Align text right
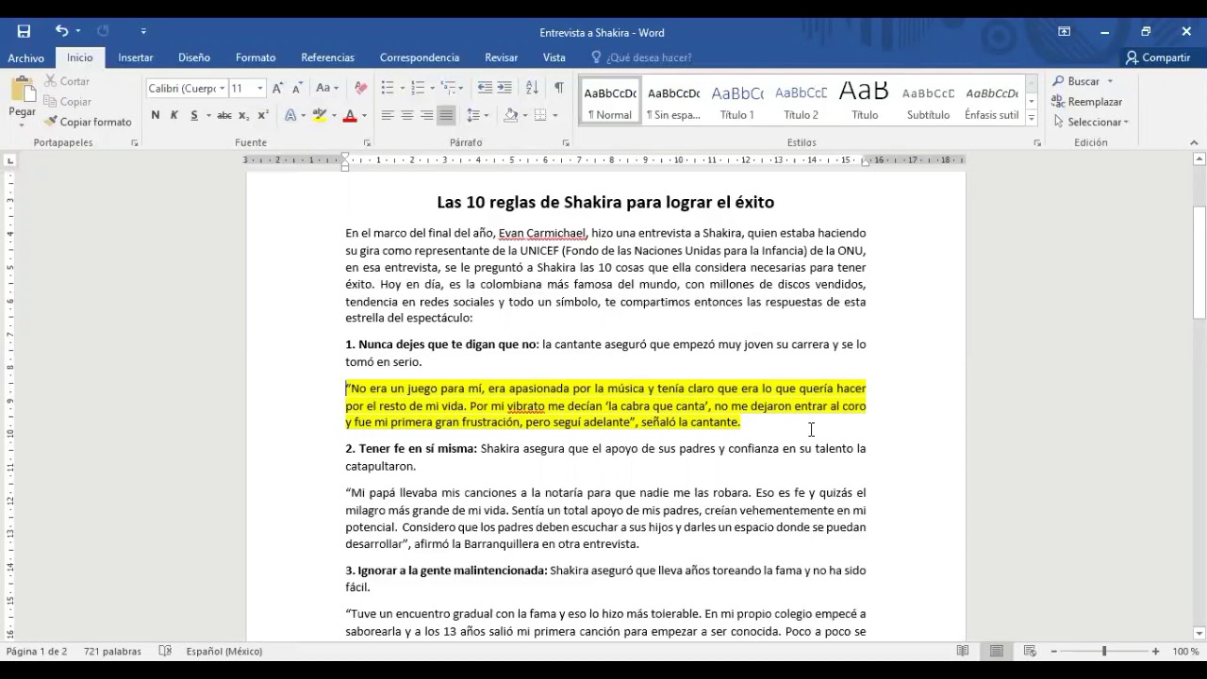1207x679 pixels. (427, 115)
